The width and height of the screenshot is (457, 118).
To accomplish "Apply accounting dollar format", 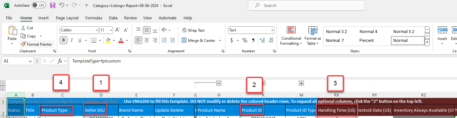I will pyautogui.click(x=232, y=40).
